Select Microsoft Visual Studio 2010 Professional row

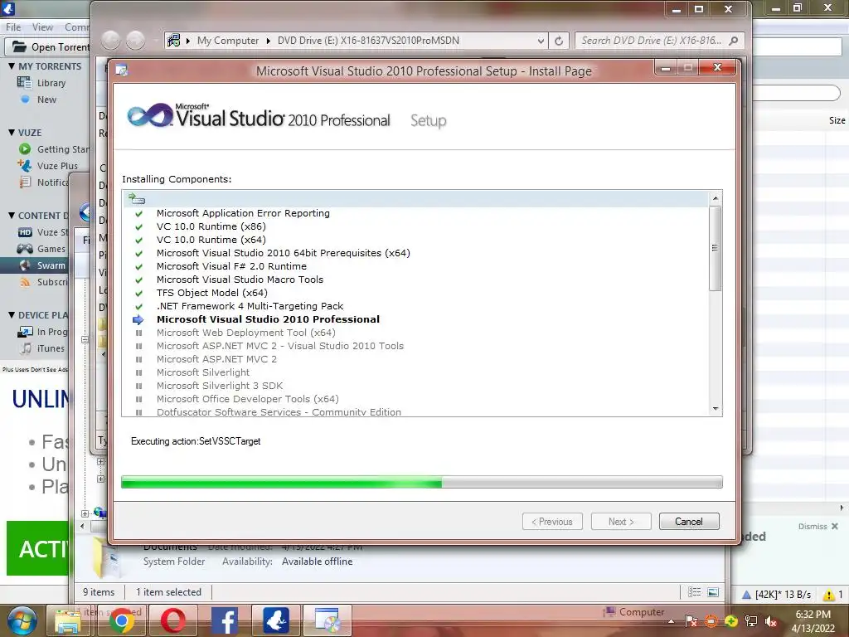268,319
